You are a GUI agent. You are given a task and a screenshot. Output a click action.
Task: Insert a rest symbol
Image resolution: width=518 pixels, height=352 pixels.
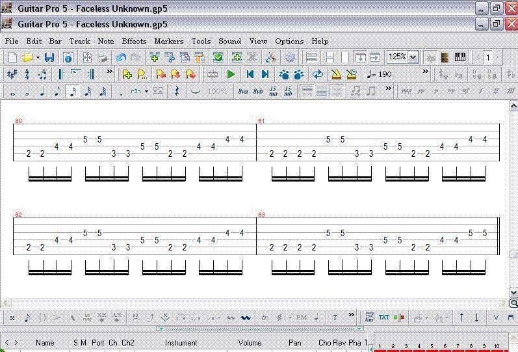(x=176, y=92)
